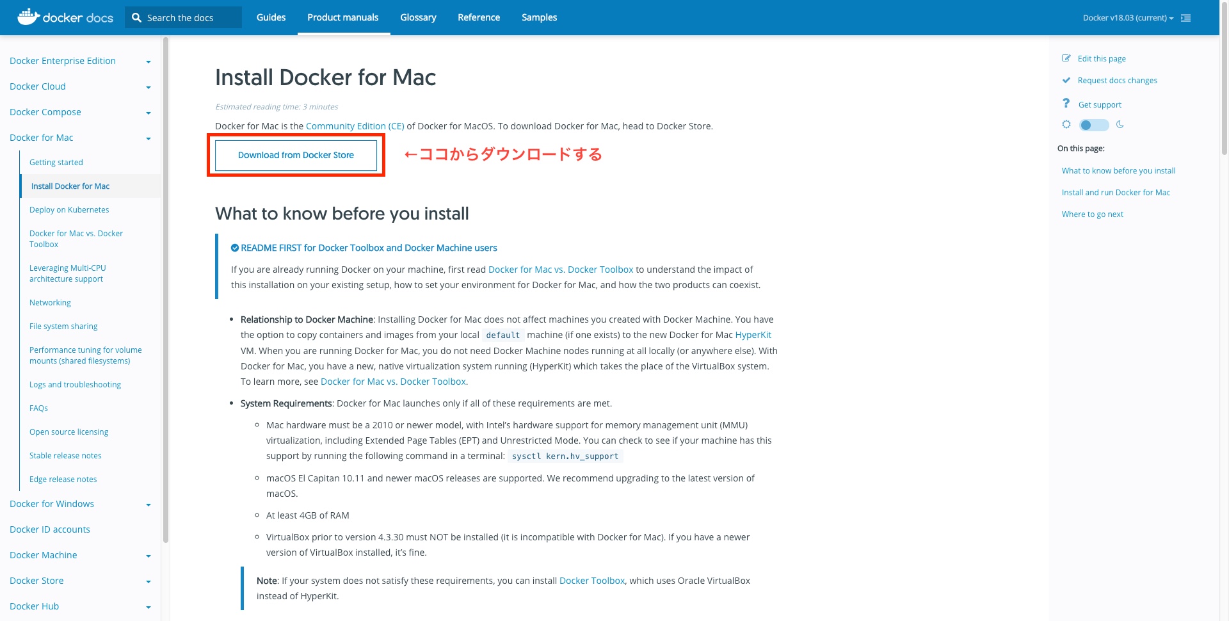Screen dimensions: 1229x621
Task: Open Edit this page link
Action: [1102, 58]
